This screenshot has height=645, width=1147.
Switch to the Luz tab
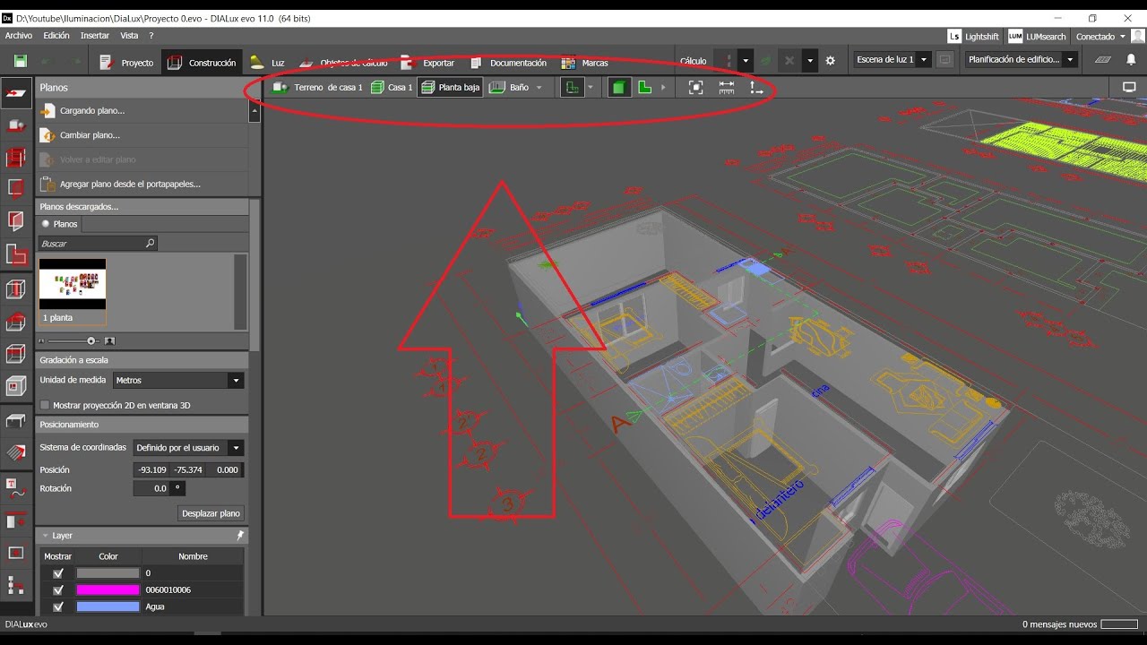[267, 63]
